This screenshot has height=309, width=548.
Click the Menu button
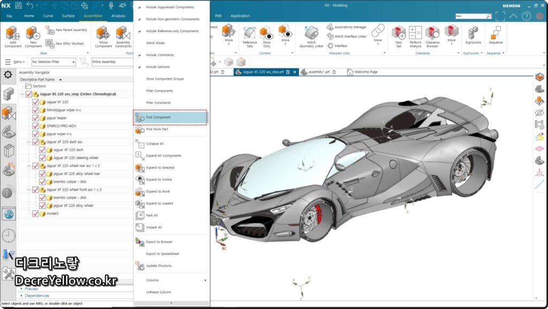(x=15, y=62)
